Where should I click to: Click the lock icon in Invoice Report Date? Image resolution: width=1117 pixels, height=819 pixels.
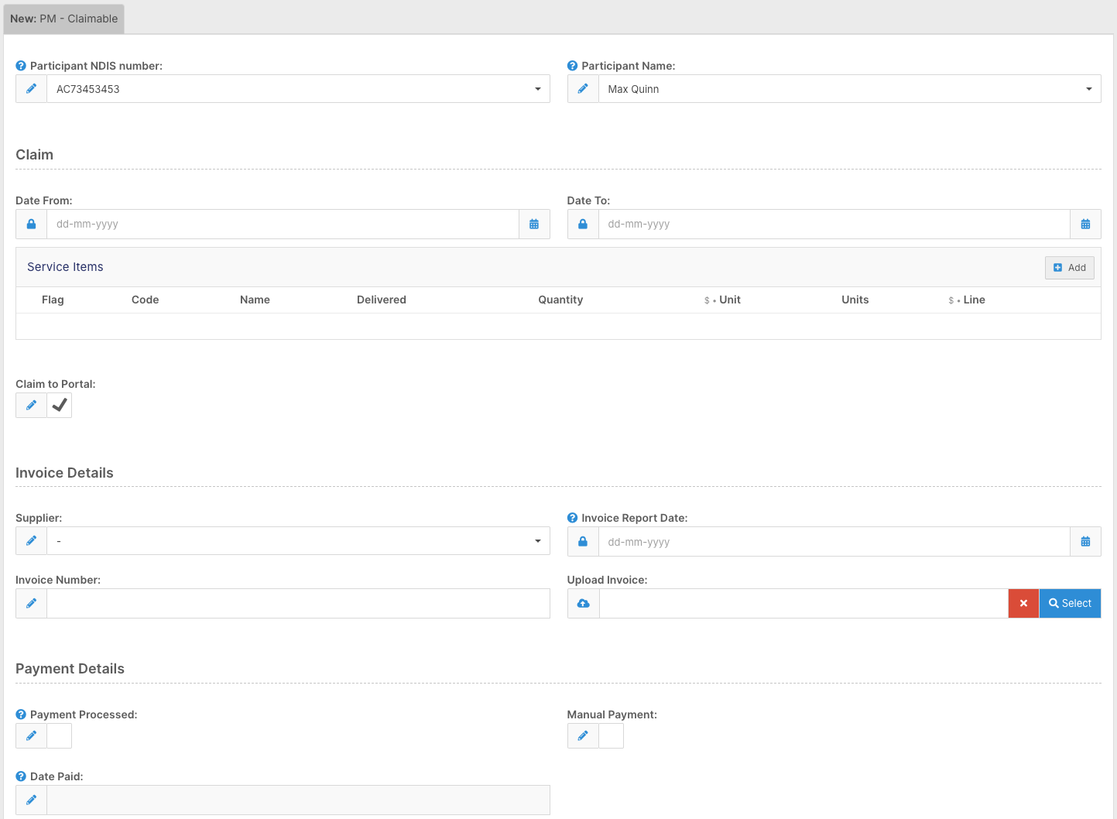tap(583, 541)
